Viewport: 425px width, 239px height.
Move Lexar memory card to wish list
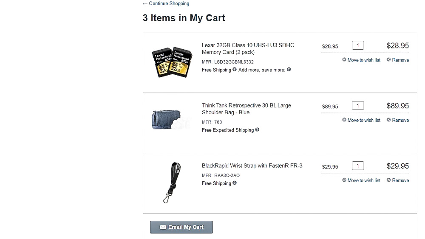pyautogui.click(x=361, y=60)
